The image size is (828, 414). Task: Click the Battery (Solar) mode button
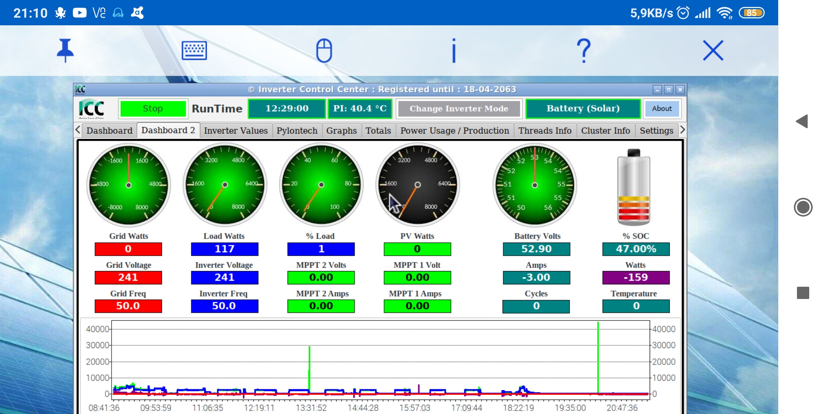583,109
